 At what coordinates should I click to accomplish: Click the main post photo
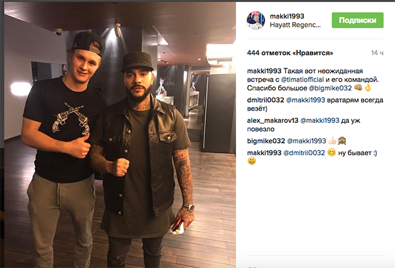[120, 135]
